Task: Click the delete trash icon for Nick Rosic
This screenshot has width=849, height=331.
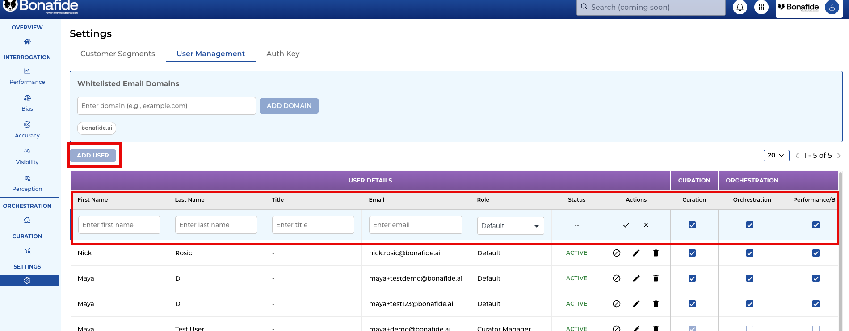Action: (x=656, y=253)
